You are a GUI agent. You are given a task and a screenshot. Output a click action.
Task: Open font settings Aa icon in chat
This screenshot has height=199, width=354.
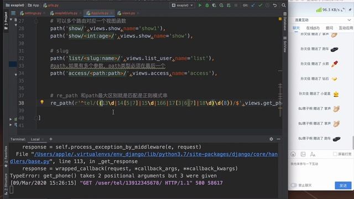coord(313,154)
